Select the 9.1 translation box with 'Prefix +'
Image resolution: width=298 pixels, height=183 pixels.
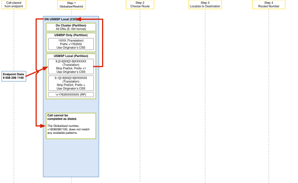[71, 83]
